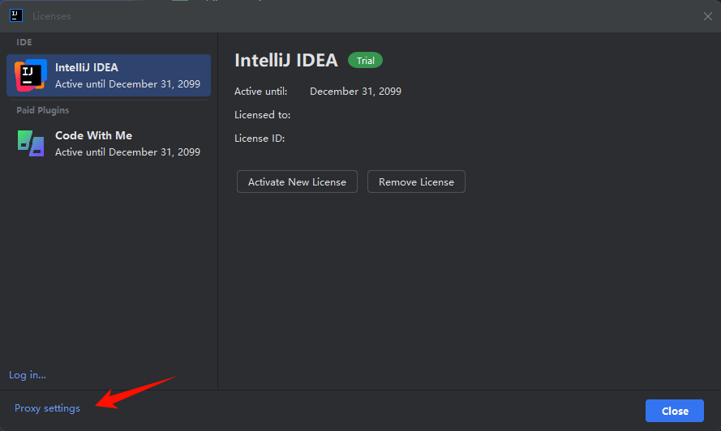Image resolution: width=721 pixels, height=431 pixels.
Task: Close the Licenses dialog with the X
Action: 708,16
